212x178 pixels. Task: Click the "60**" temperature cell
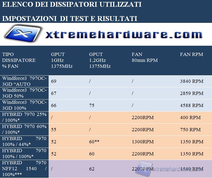(94, 142)
